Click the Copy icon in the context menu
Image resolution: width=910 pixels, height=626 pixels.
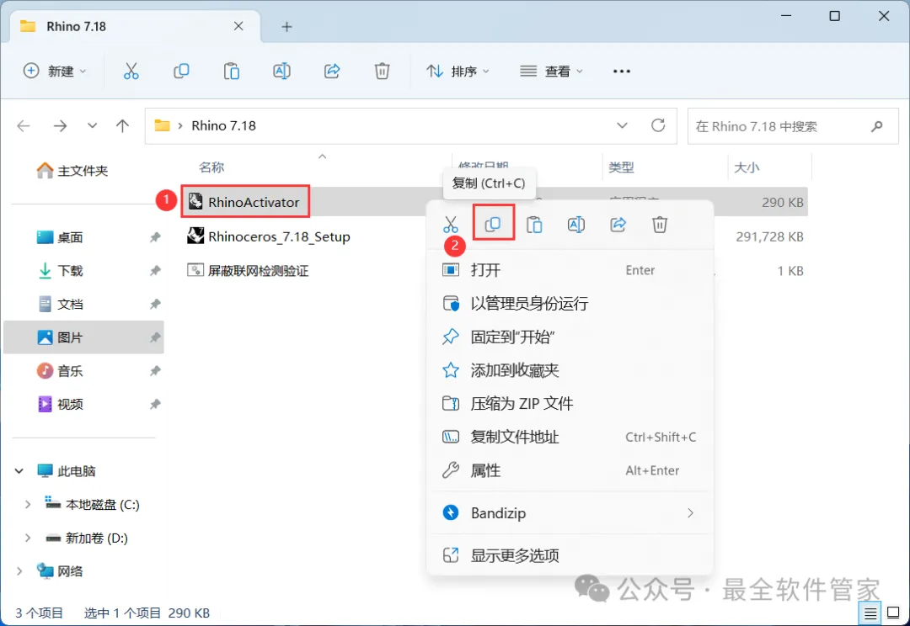click(493, 224)
